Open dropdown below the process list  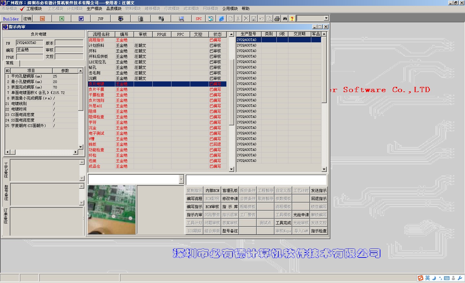click(181, 179)
